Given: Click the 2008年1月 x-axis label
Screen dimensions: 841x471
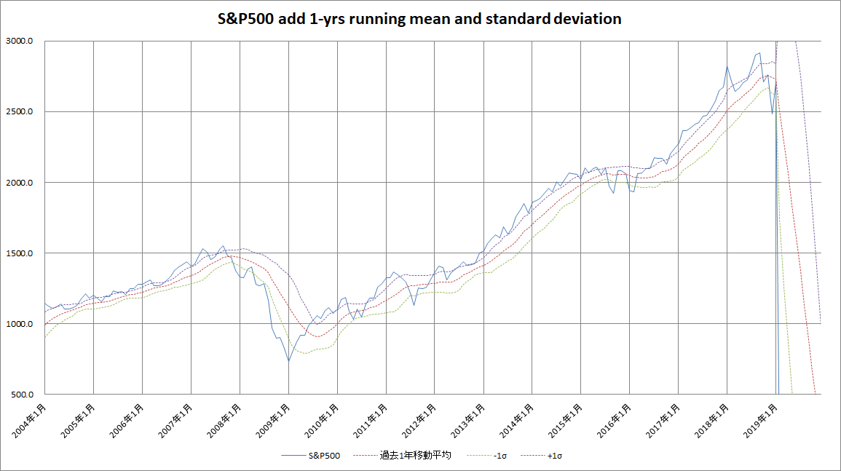Looking at the screenshot, I should point(224,421).
